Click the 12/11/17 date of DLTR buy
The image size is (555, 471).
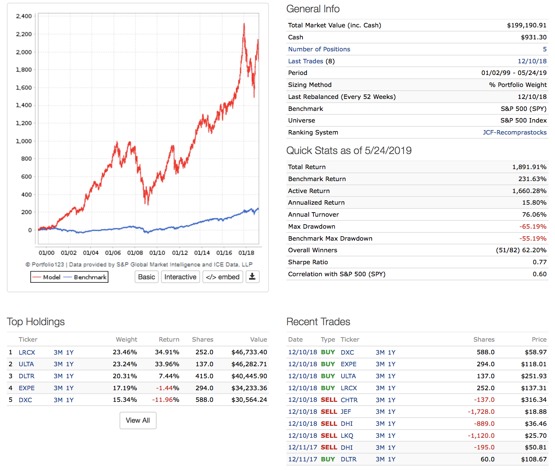[303, 459]
